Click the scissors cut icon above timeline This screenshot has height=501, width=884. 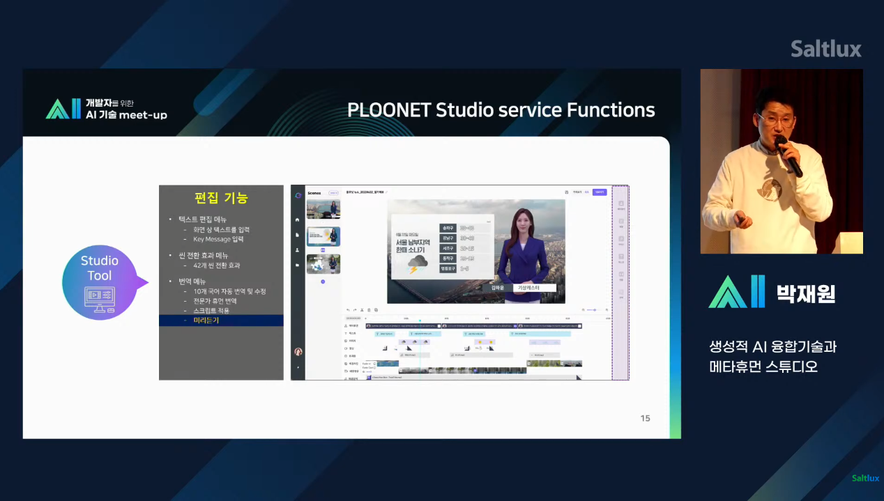362,310
